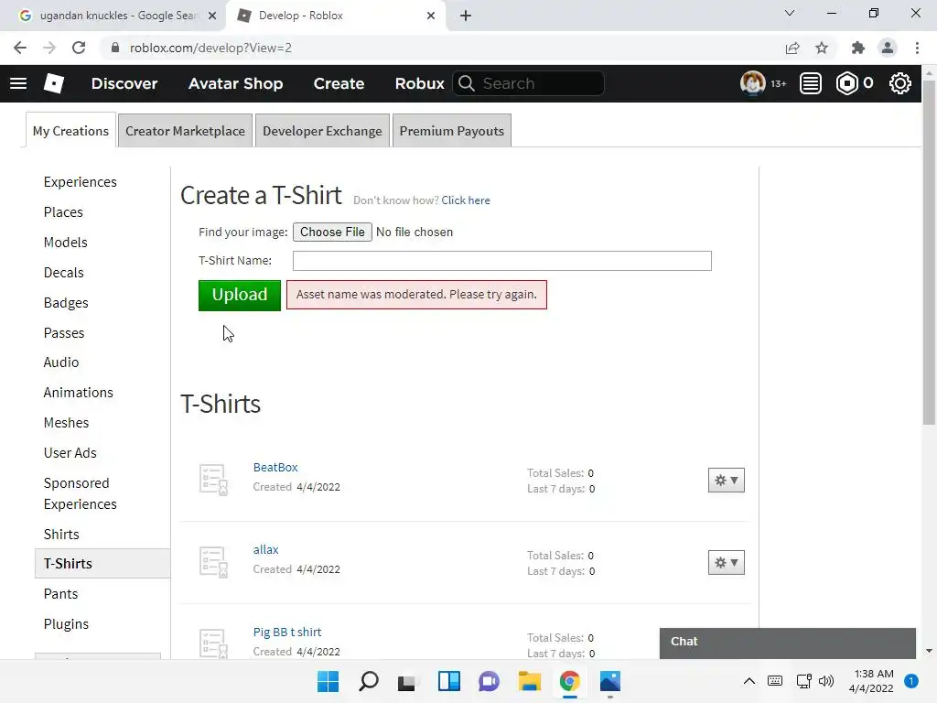Open Robux in navigation bar
This screenshot has width=937, height=703.
419,83
